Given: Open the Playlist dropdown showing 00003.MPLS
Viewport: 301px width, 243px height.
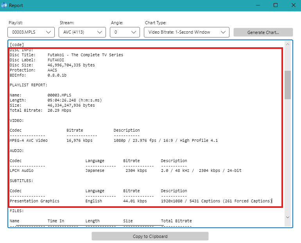Looking at the screenshot, I should [x=31, y=32].
